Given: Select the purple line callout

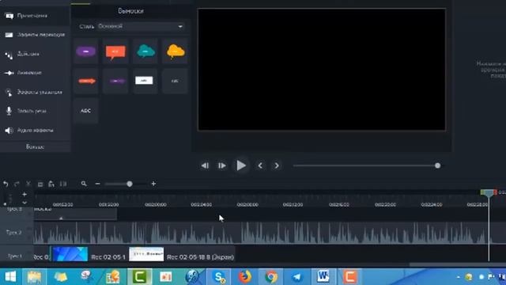Looking at the screenshot, I should [x=115, y=81].
